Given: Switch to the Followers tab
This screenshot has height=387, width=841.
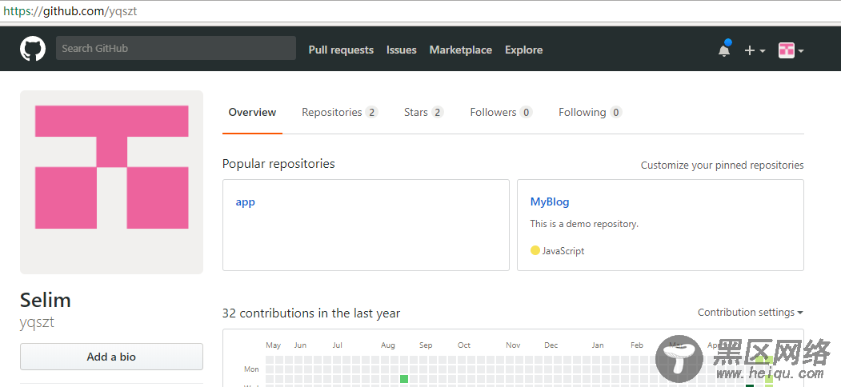Looking at the screenshot, I should (x=501, y=113).
